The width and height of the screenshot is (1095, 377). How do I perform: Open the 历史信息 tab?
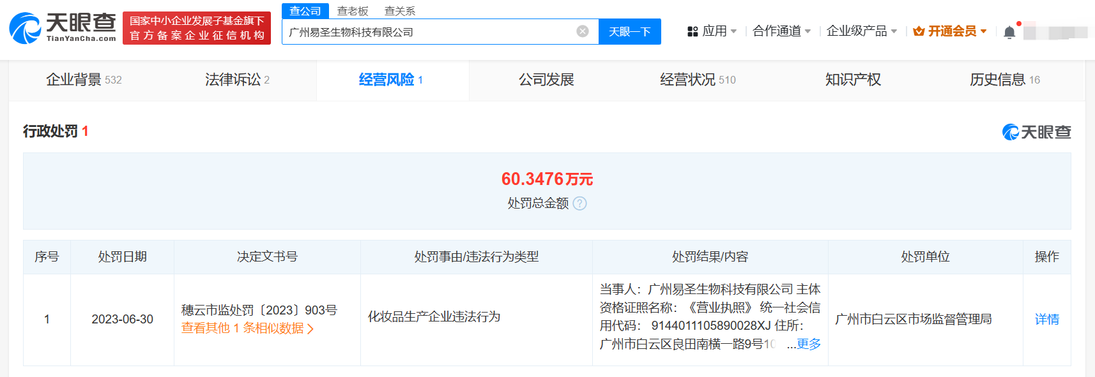tap(1005, 80)
